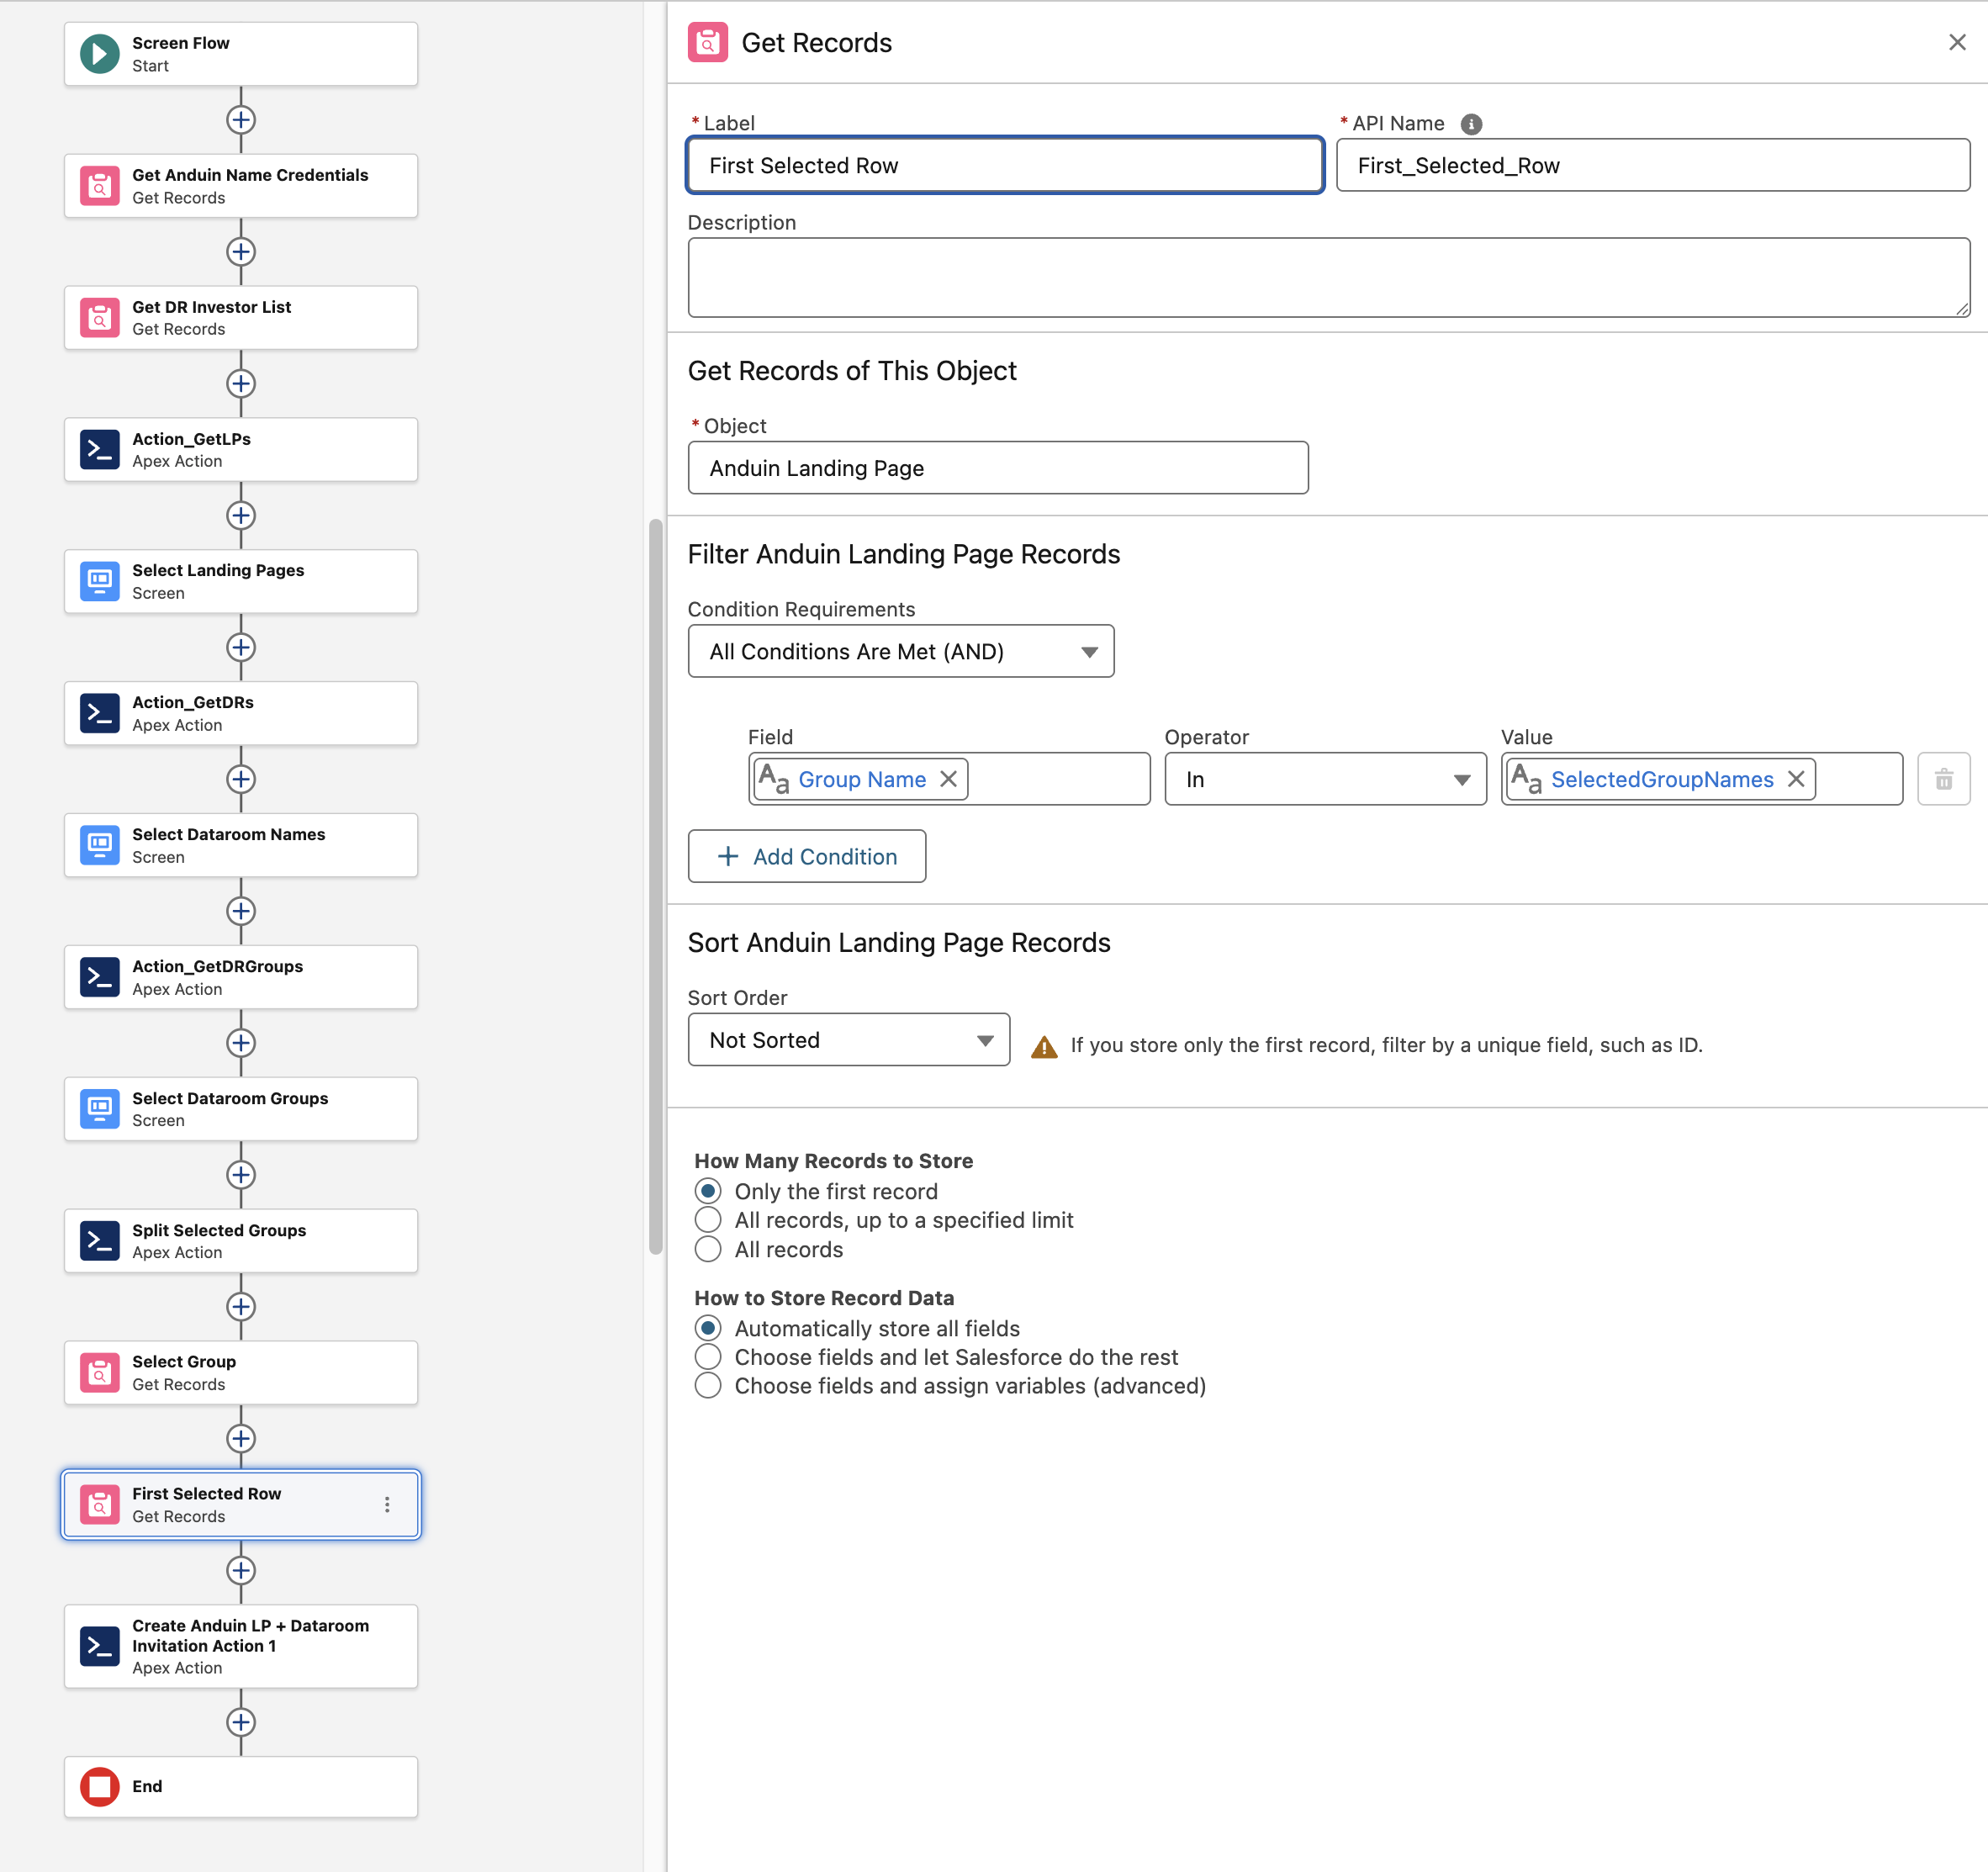This screenshot has width=1988, height=1872.
Task: Open the Condition Requirements dropdown
Action: pyautogui.click(x=901, y=651)
